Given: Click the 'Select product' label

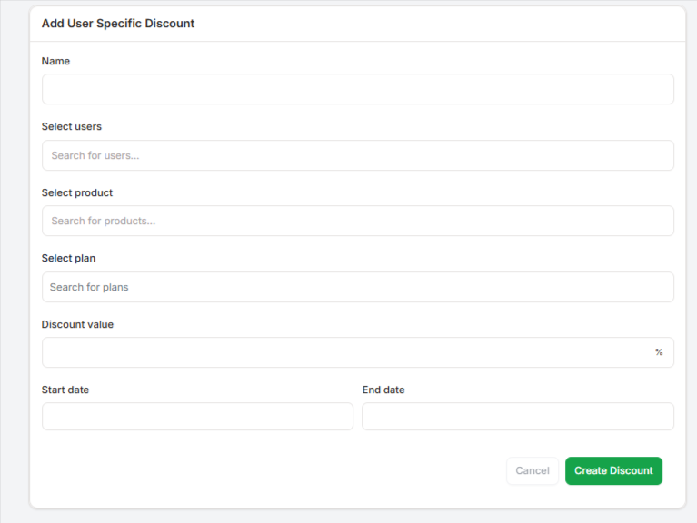Looking at the screenshot, I should click(x=77, y=192).
